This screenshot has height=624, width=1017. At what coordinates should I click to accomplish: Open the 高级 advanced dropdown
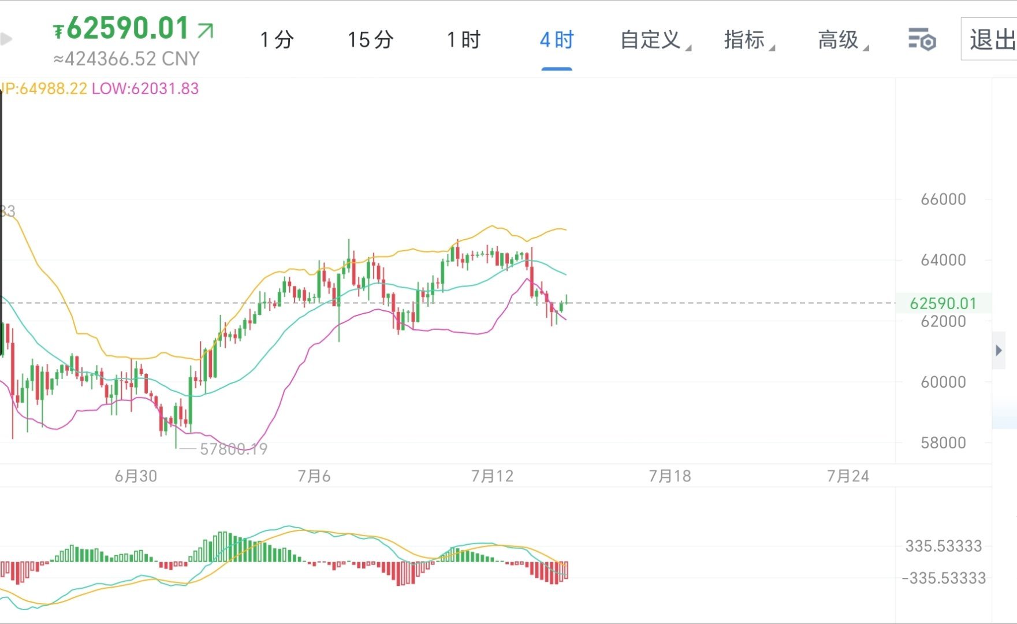click(x=843, y=40)
